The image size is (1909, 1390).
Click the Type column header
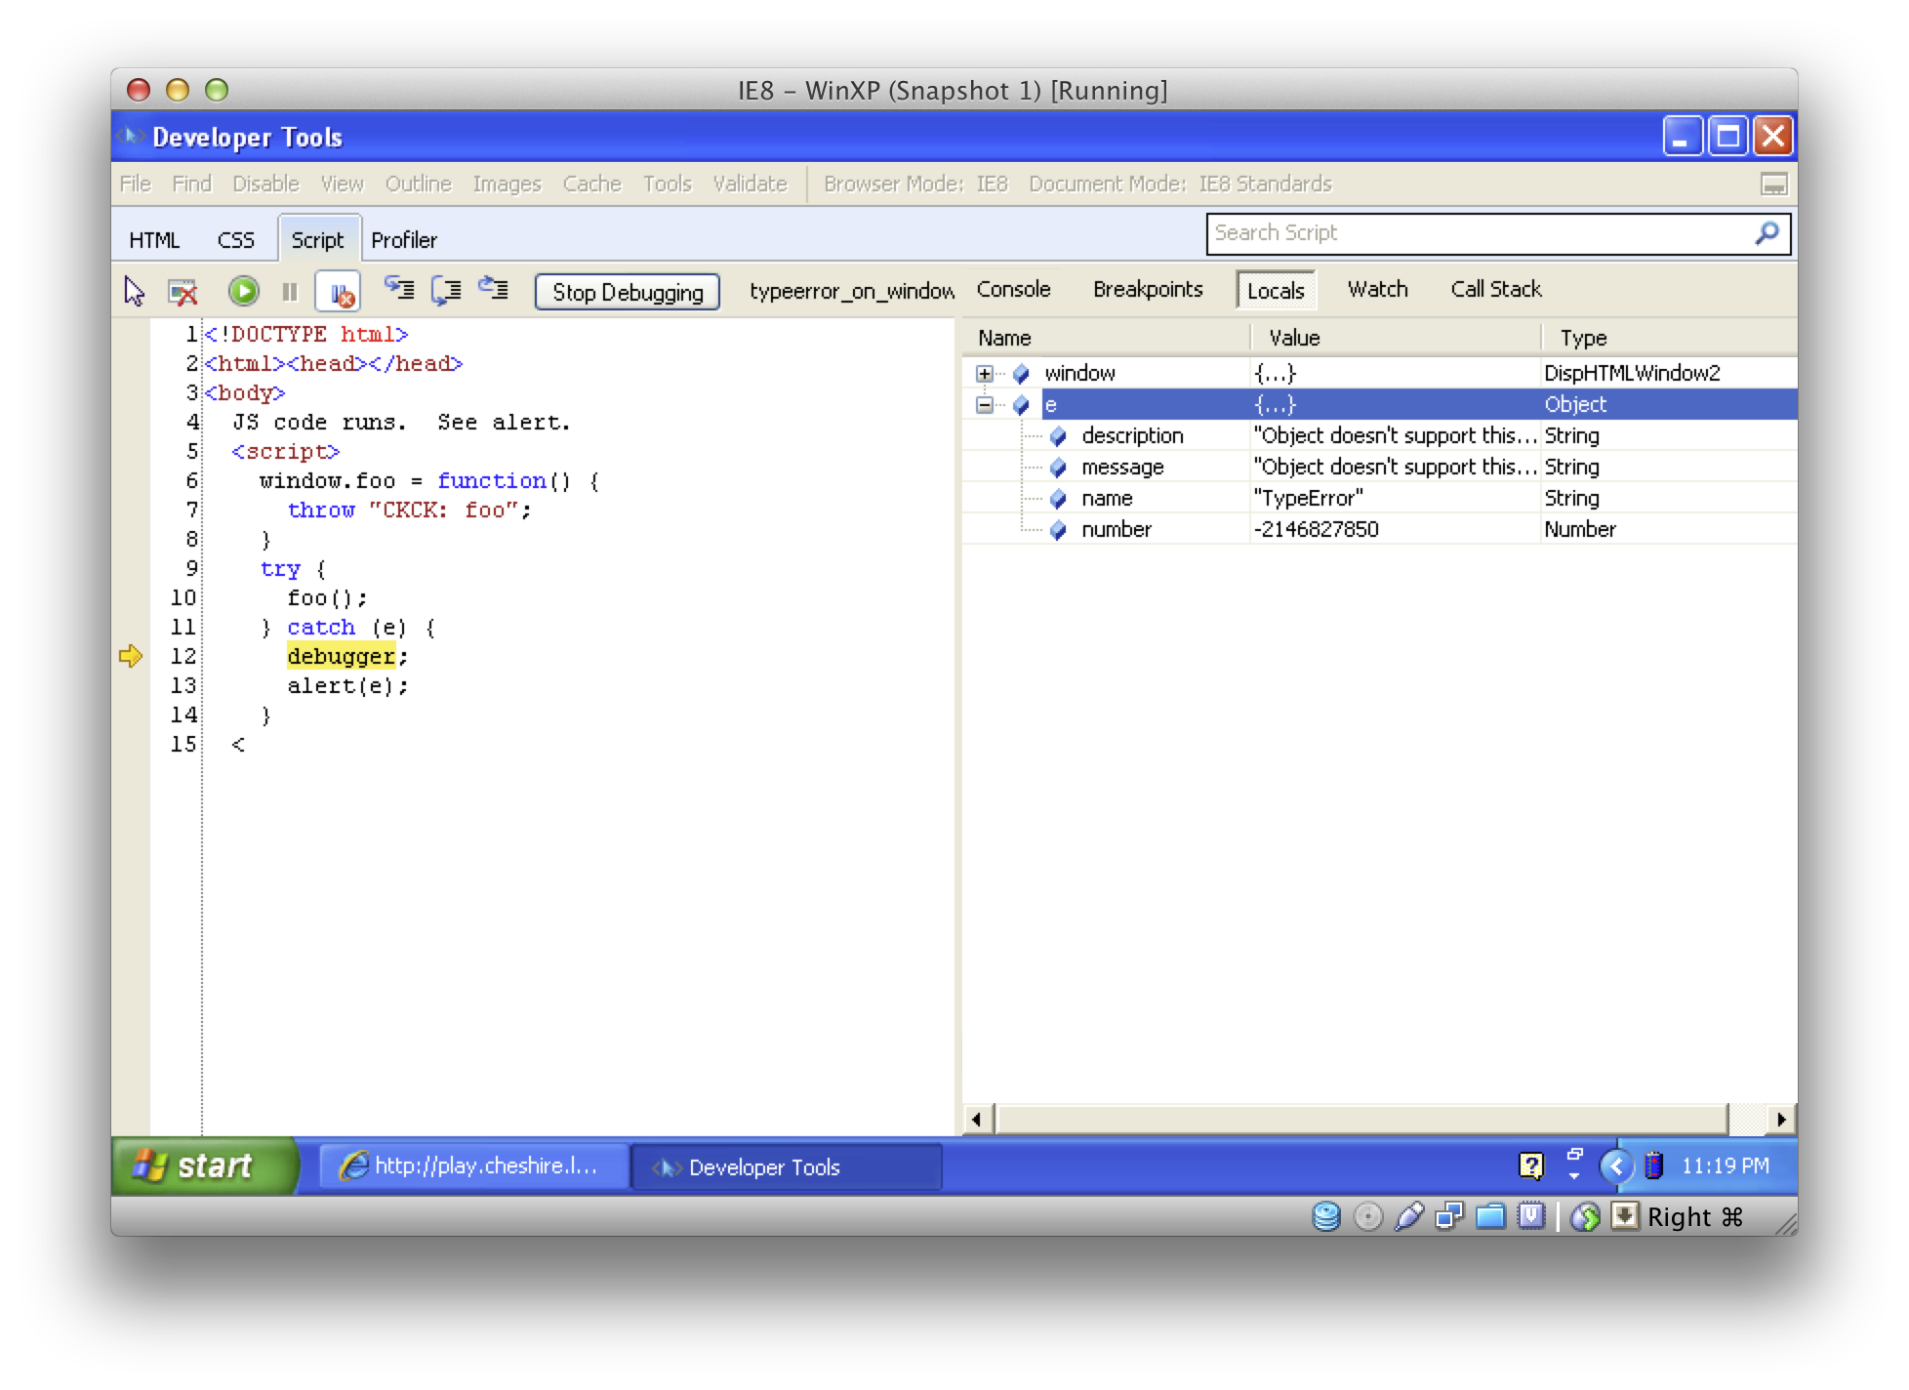click(x=1669, y=339)
